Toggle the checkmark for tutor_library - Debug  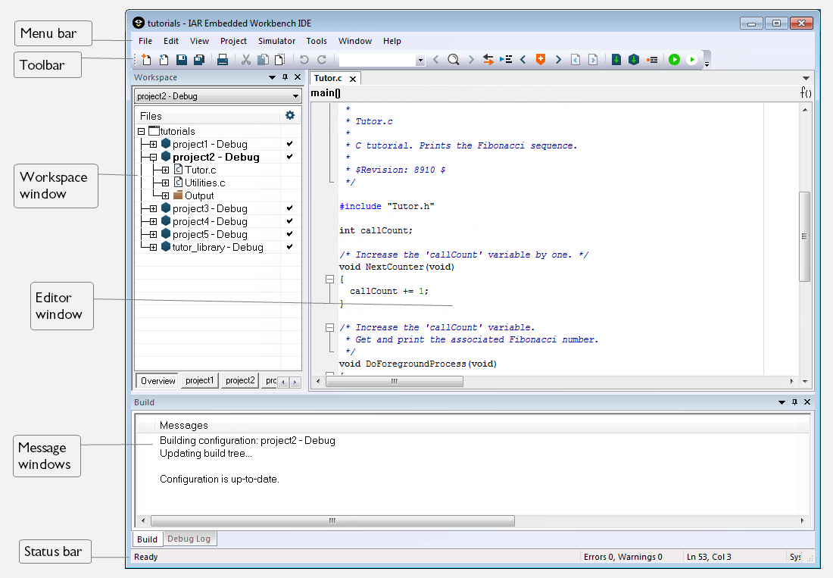[x=289, y=247]
